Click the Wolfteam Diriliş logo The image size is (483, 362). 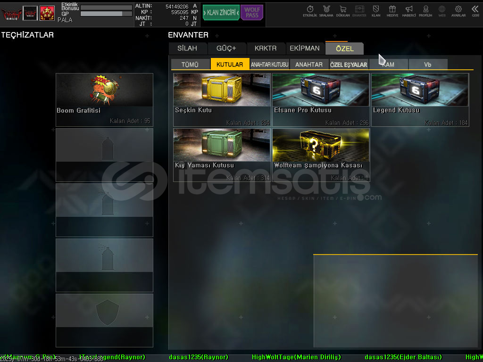11,14
